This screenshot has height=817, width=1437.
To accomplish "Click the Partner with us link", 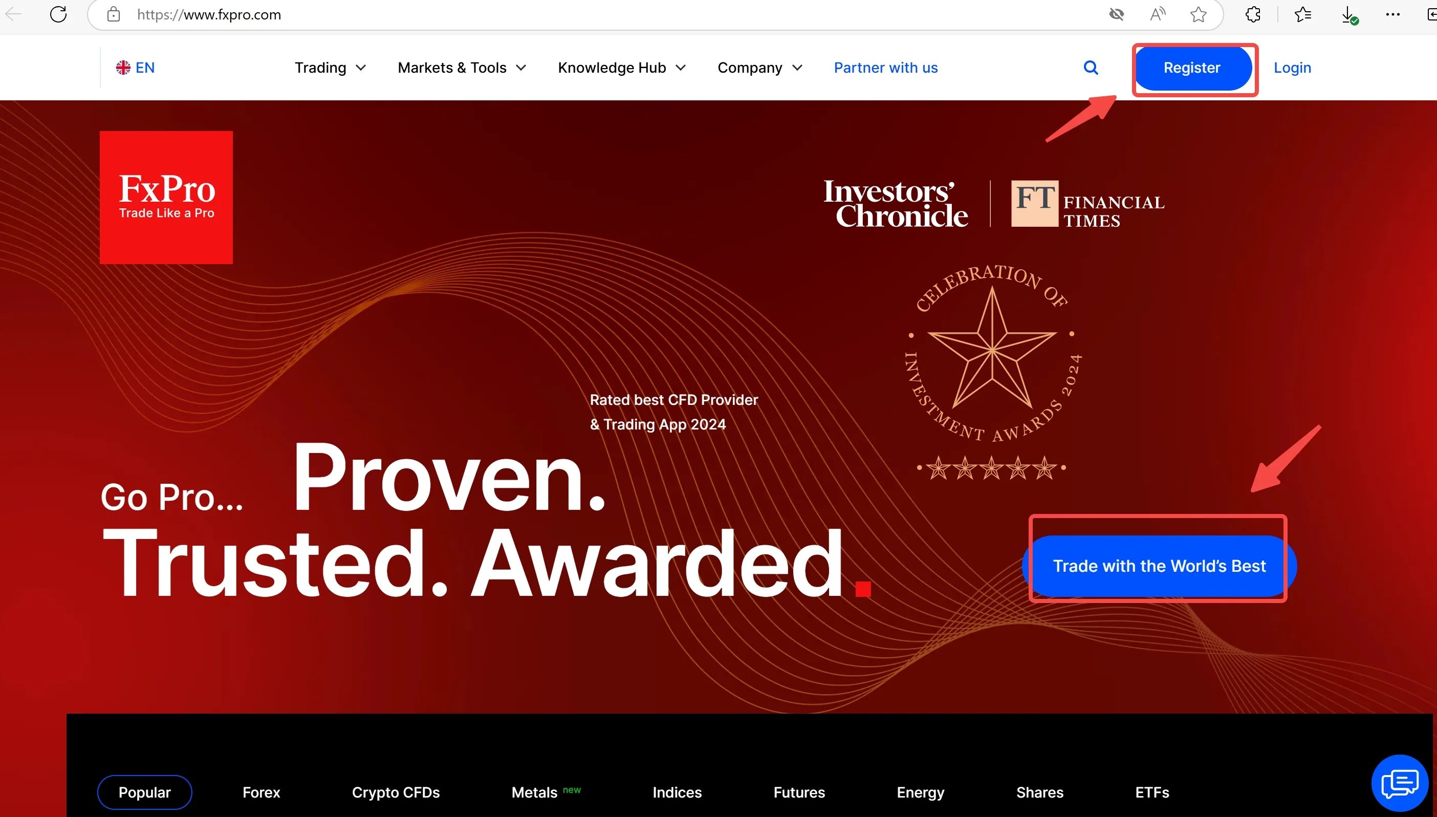I will 886,68.
